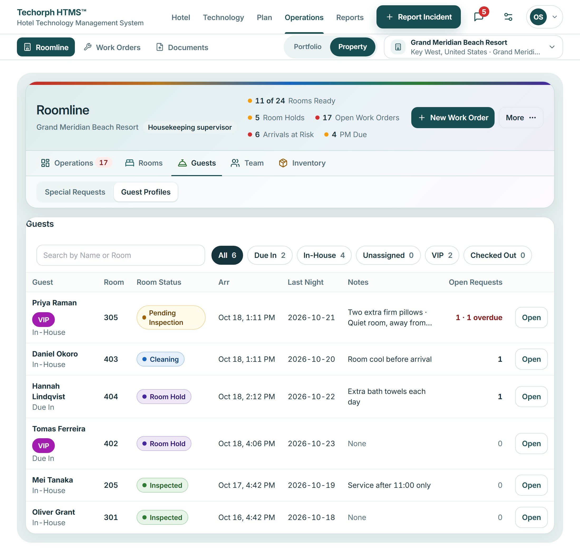The height and width of the screenshot is (559, 580).
Task: Open the Technology menu
Action: [223, 17]
